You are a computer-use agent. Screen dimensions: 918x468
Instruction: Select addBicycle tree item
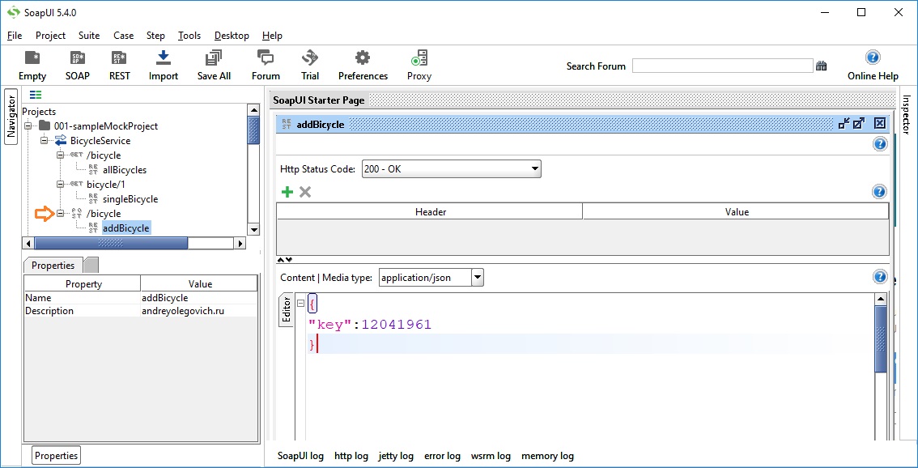(125, 228)
